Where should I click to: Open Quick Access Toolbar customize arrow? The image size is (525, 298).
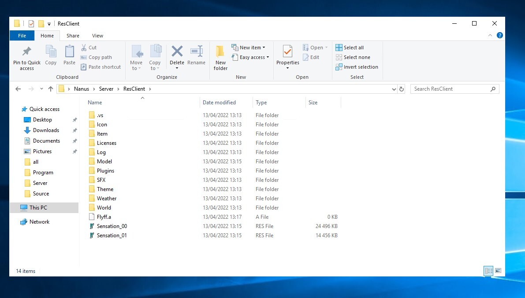(x=49, y=24)
